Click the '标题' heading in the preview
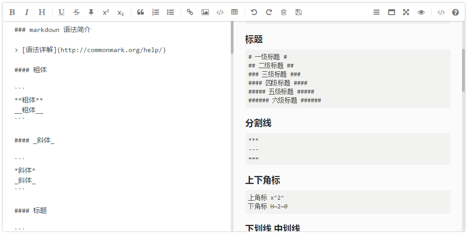The width and height of the screenshot is (468, 234). [254, 39]
